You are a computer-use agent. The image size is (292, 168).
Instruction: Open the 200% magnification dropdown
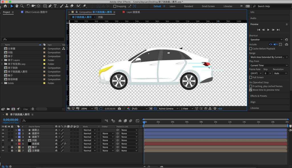[x=87, y=109]
